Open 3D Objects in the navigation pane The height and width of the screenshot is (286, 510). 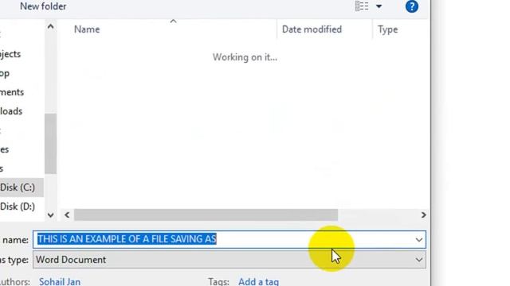10,54
